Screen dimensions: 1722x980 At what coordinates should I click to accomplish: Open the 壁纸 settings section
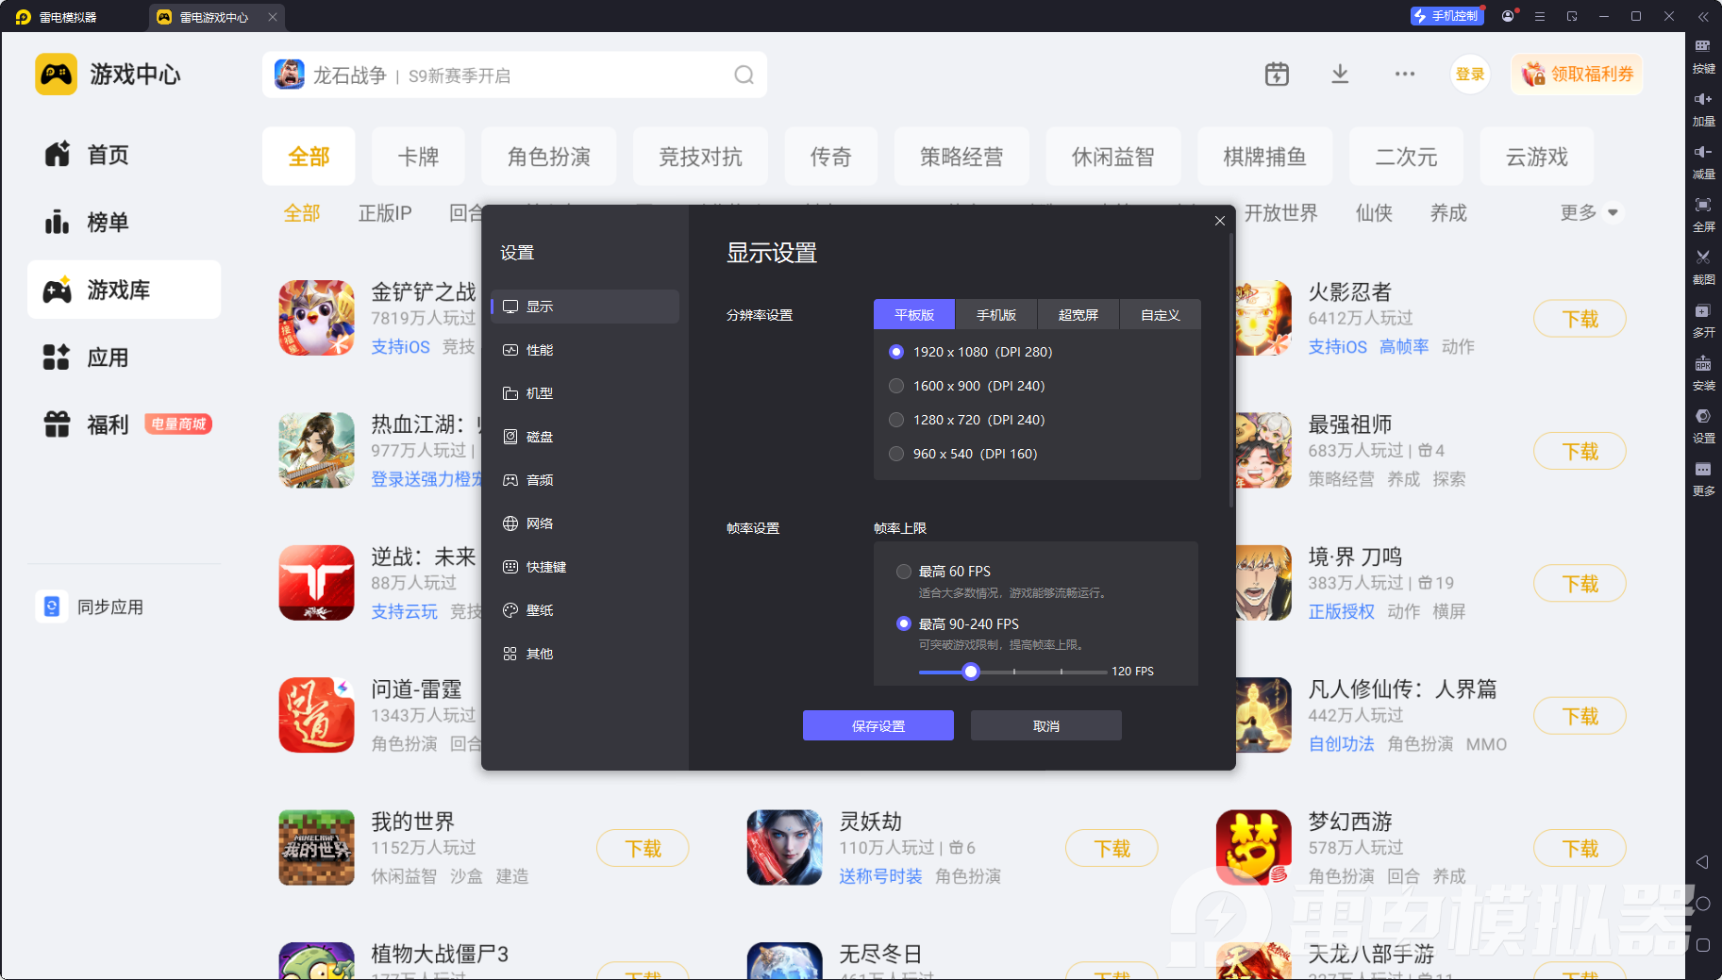585,610
